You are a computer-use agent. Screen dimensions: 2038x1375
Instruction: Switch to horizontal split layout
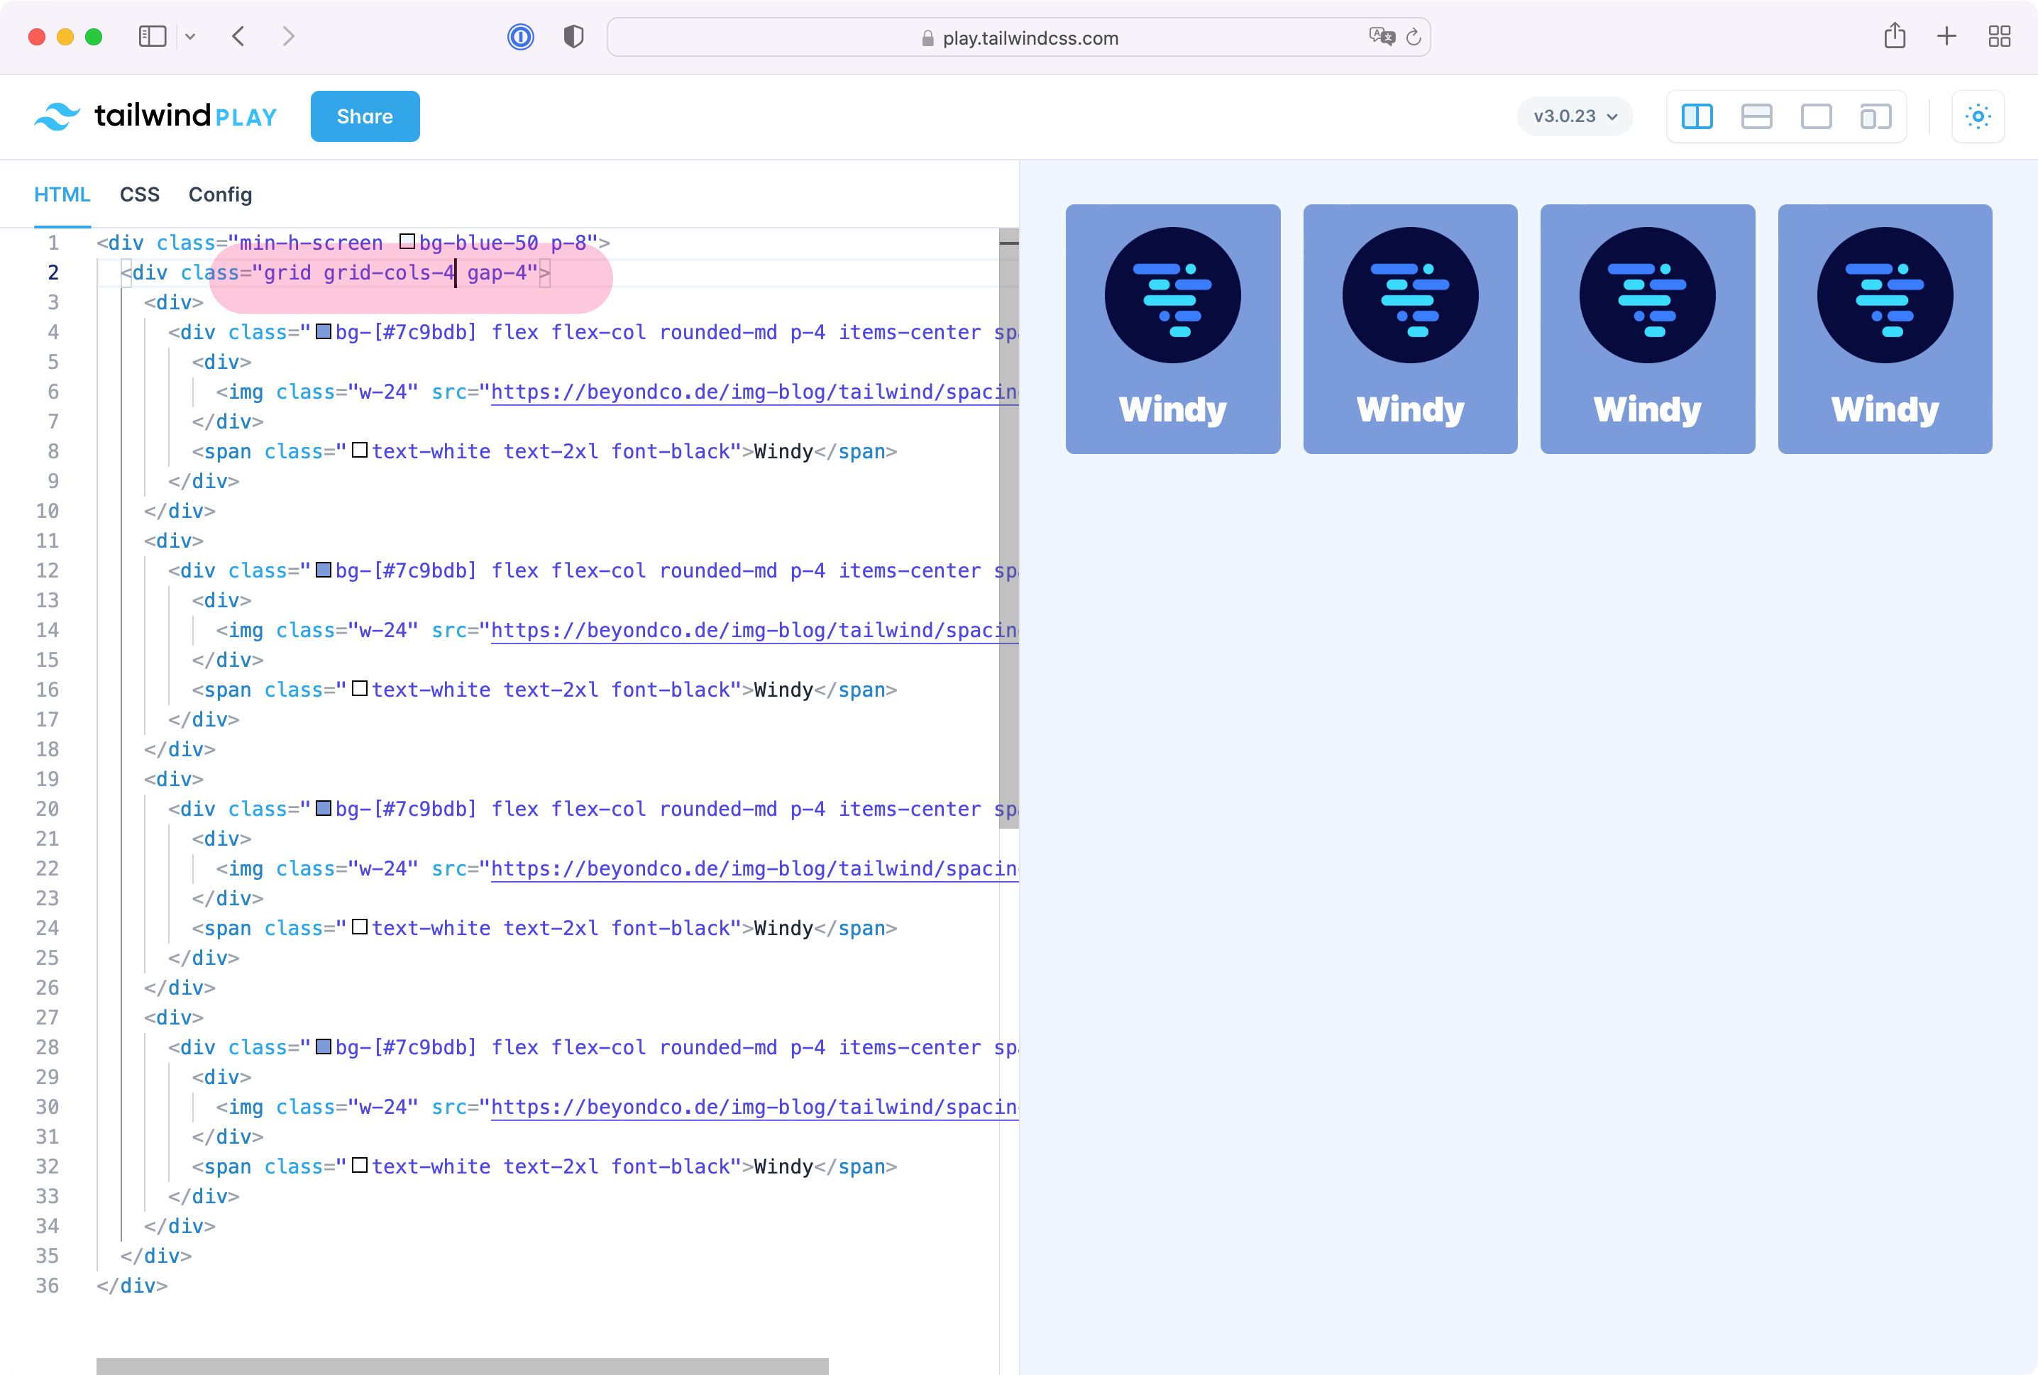click(x=1756, y=116)
